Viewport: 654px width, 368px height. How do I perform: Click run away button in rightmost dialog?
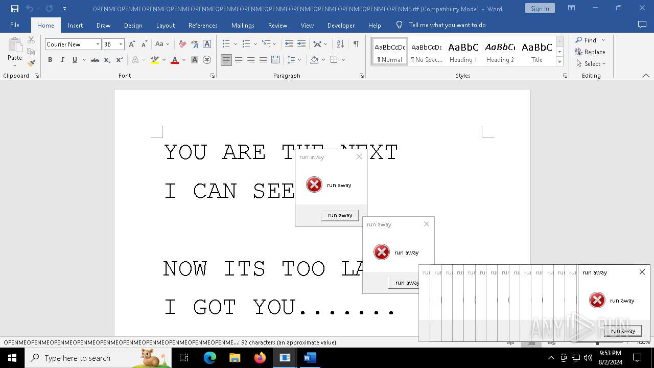623,331
